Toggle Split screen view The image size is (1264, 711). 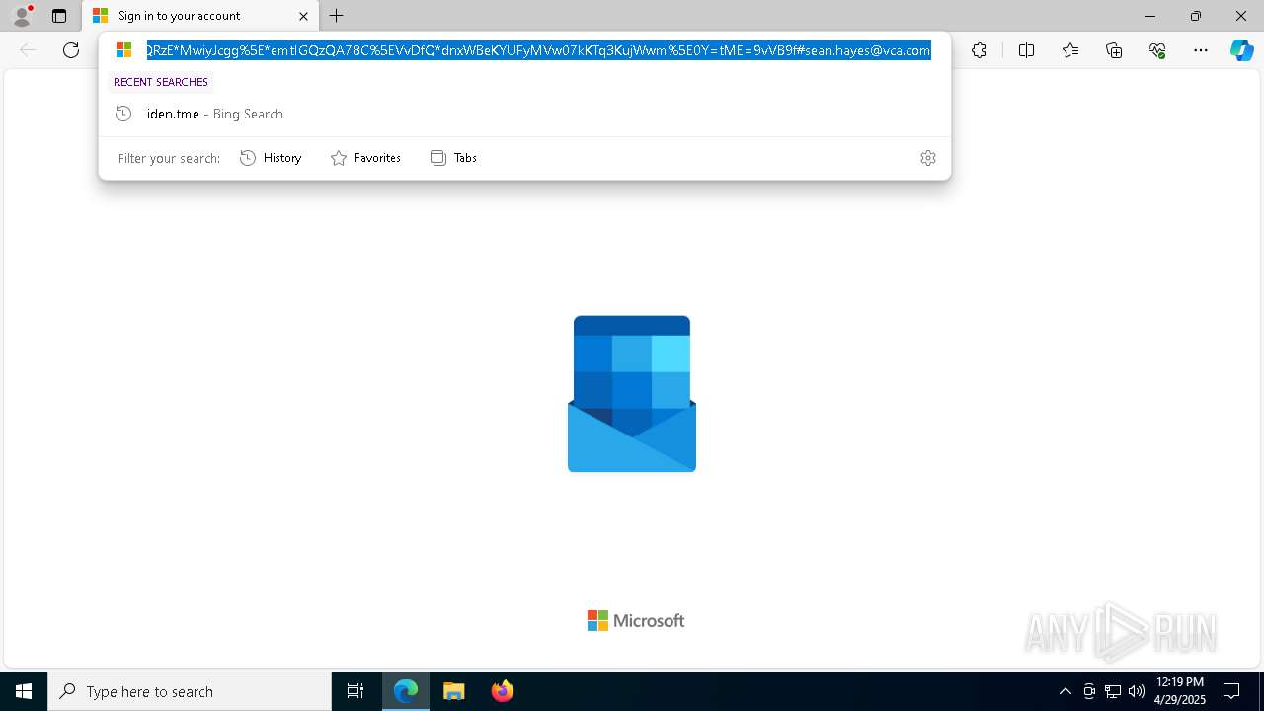click(1026, 50)
